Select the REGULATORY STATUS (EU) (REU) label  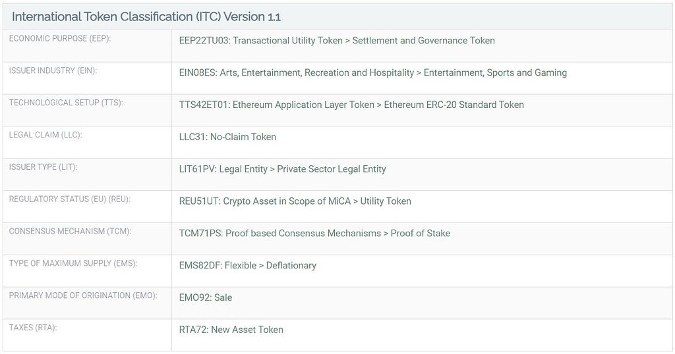click(x=70, y=199)
